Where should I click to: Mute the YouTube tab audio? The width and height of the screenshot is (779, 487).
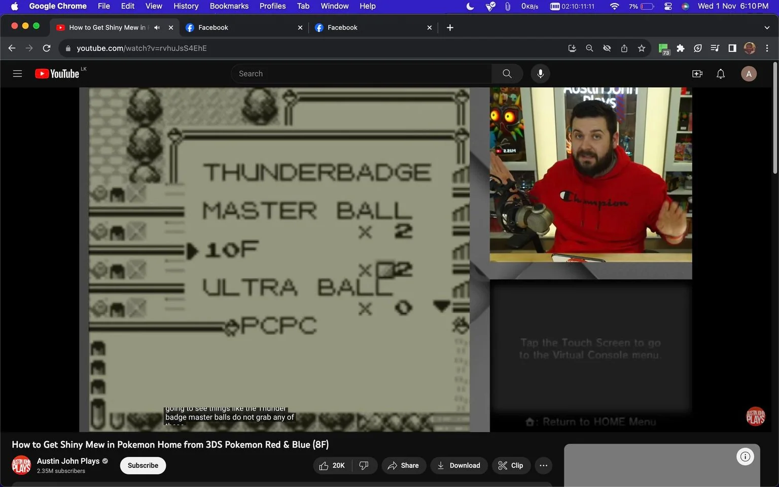click(157, 27)
